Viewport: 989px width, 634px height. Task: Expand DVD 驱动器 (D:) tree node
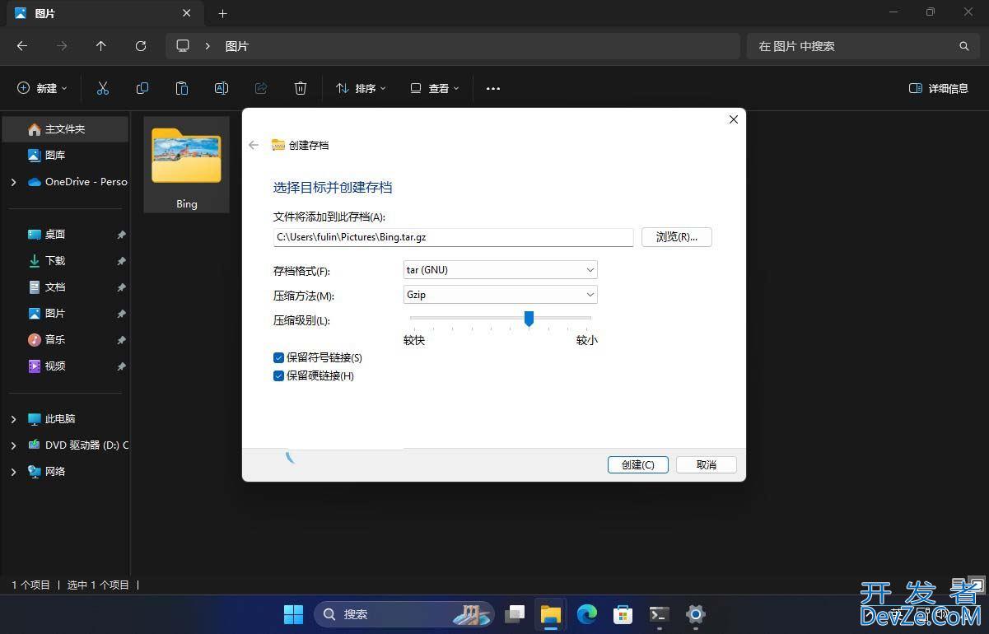(x=13, y=445)
